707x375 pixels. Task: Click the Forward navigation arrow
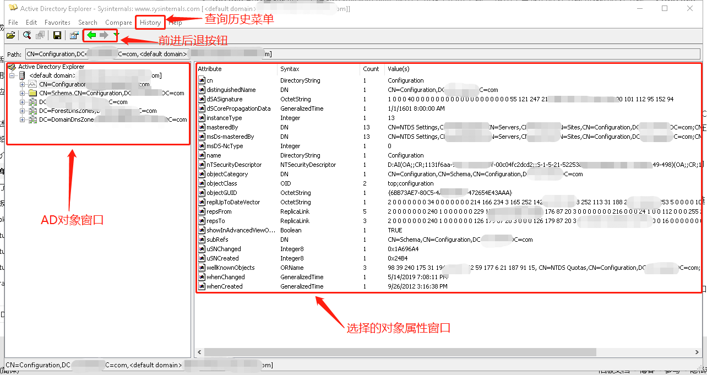[104, 35]
